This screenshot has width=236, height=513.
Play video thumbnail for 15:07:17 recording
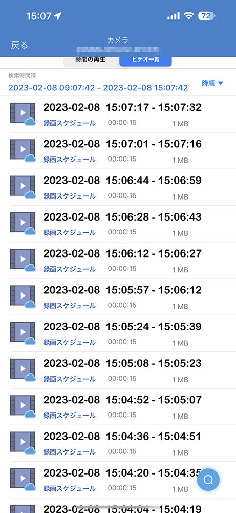23,113
